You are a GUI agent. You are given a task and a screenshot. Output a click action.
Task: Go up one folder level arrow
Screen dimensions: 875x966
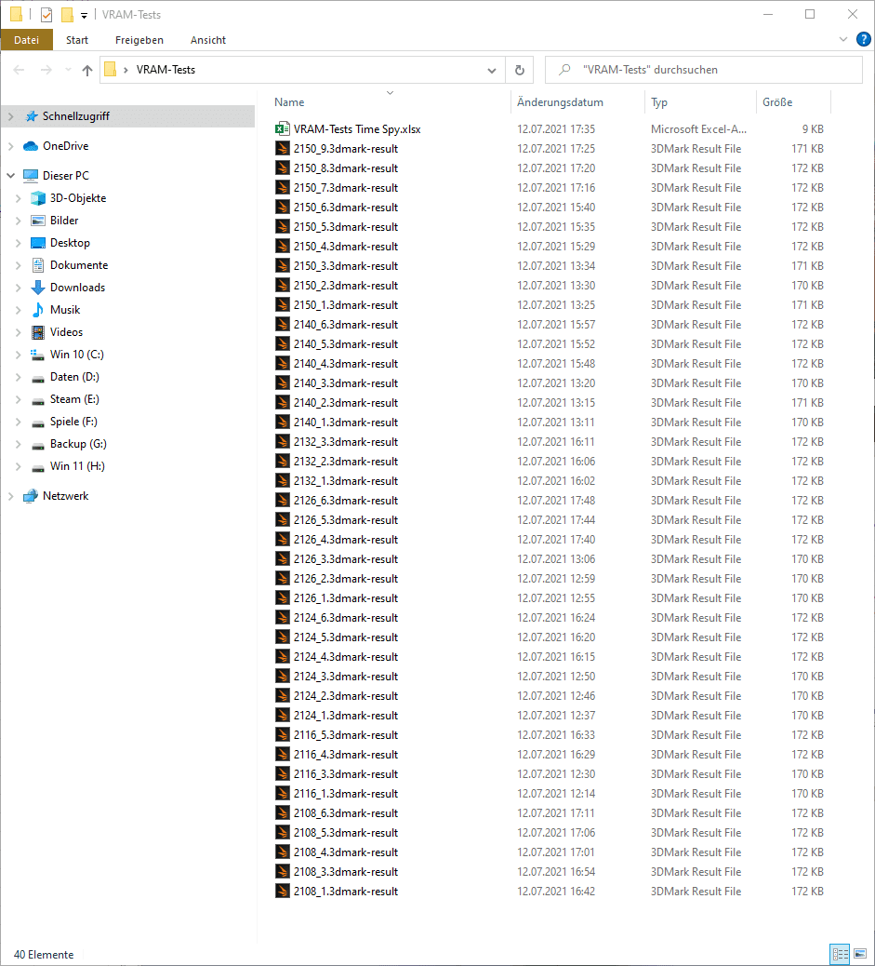(87, 70)
